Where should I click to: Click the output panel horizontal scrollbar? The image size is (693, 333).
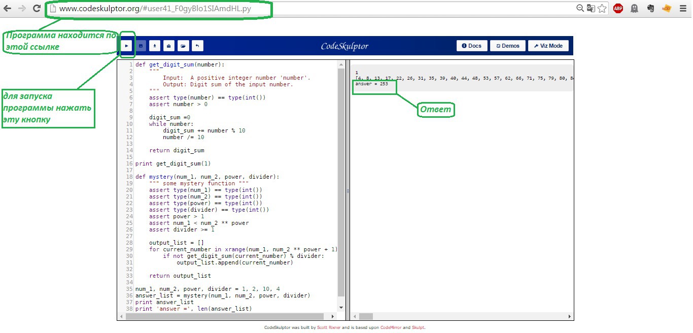366,317
